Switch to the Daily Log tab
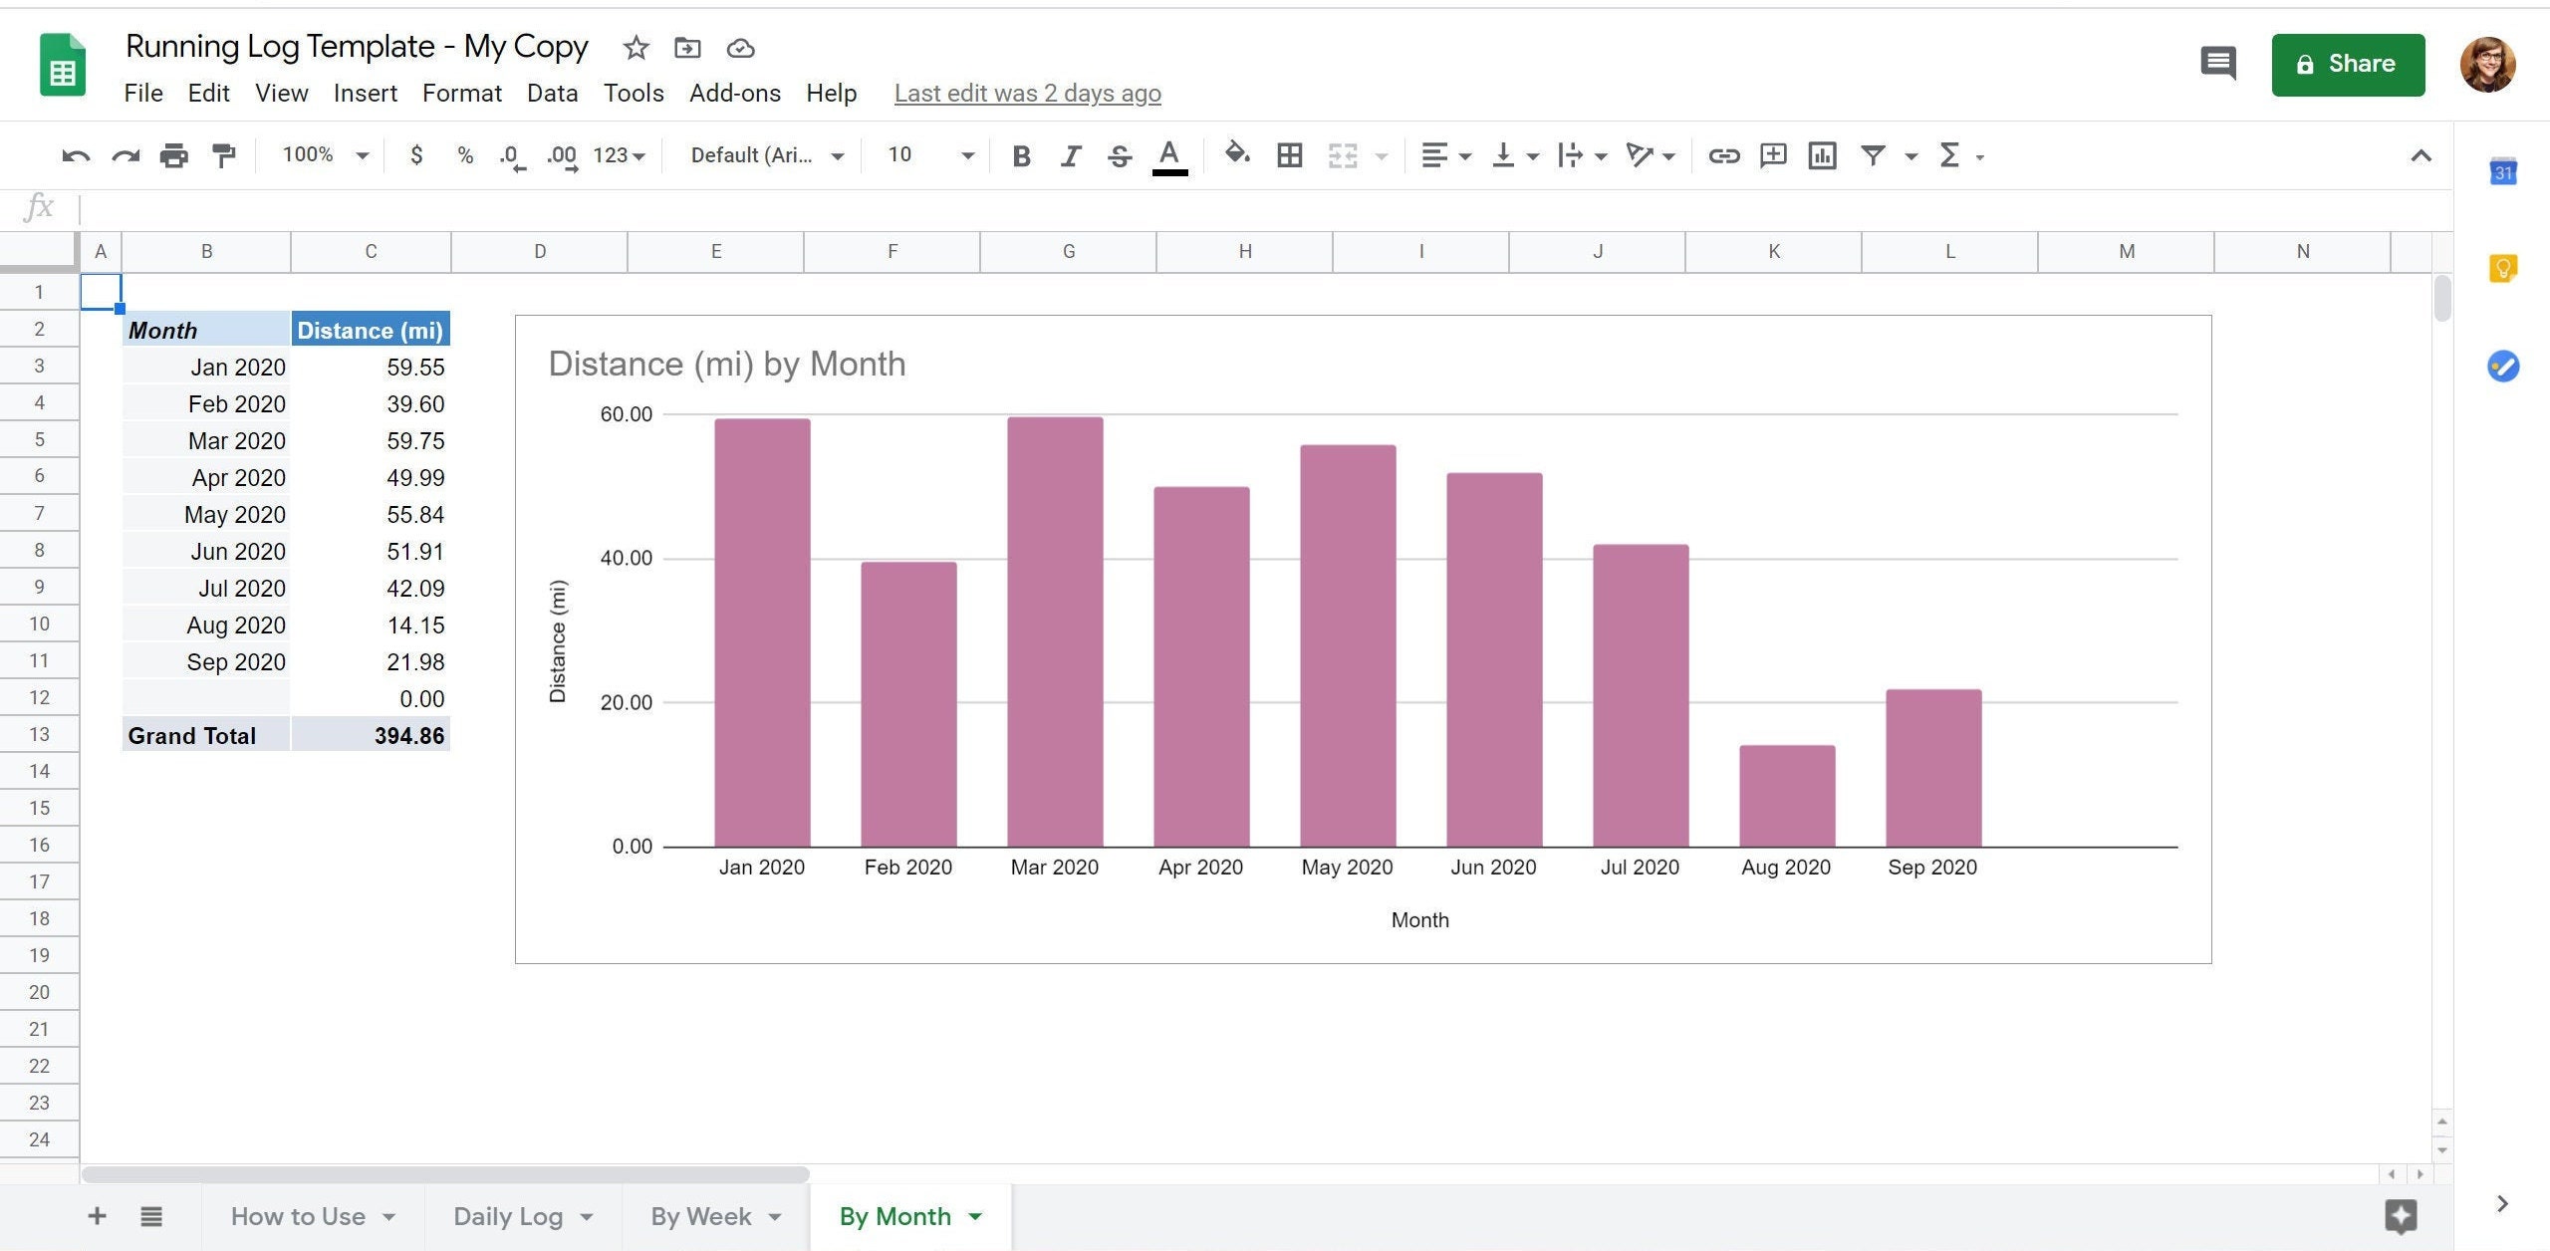Viewport: 2550px width, 1251px height. click(508, 1216)
